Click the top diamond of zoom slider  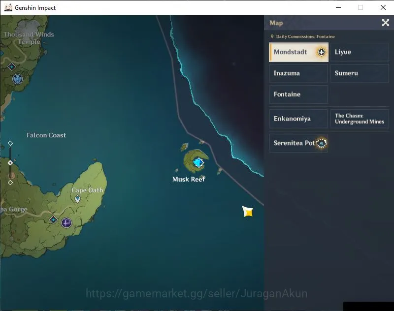pyautogui.click(x=10, y=143)
